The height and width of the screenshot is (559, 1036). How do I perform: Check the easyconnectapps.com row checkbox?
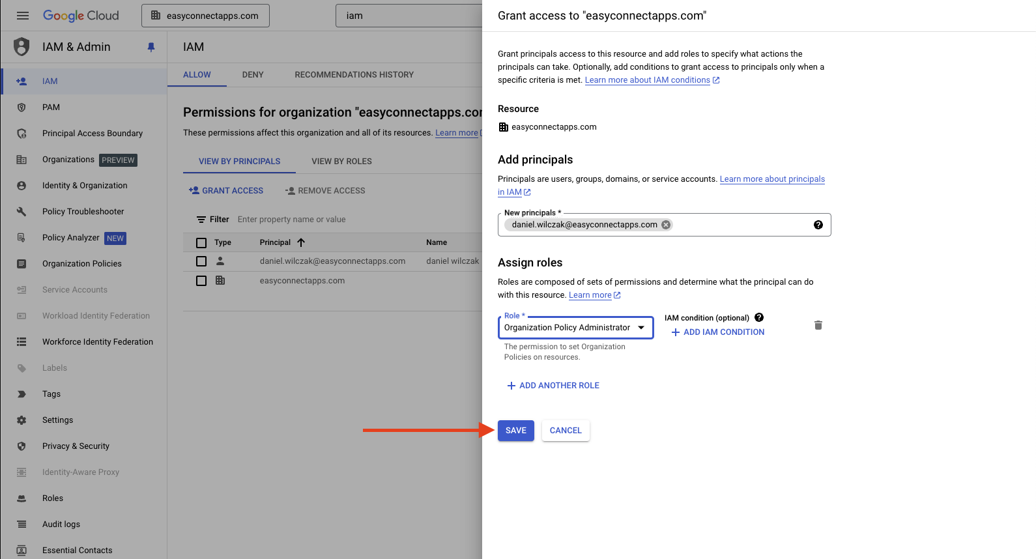[201, 281]
